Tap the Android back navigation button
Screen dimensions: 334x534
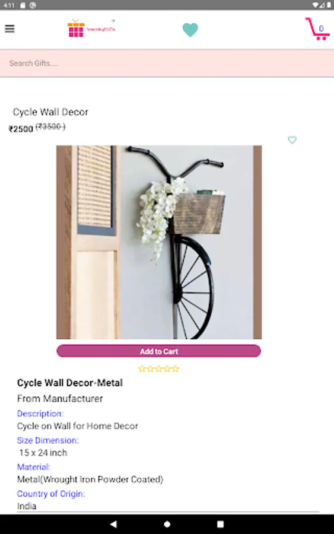[x=114, y=524]
